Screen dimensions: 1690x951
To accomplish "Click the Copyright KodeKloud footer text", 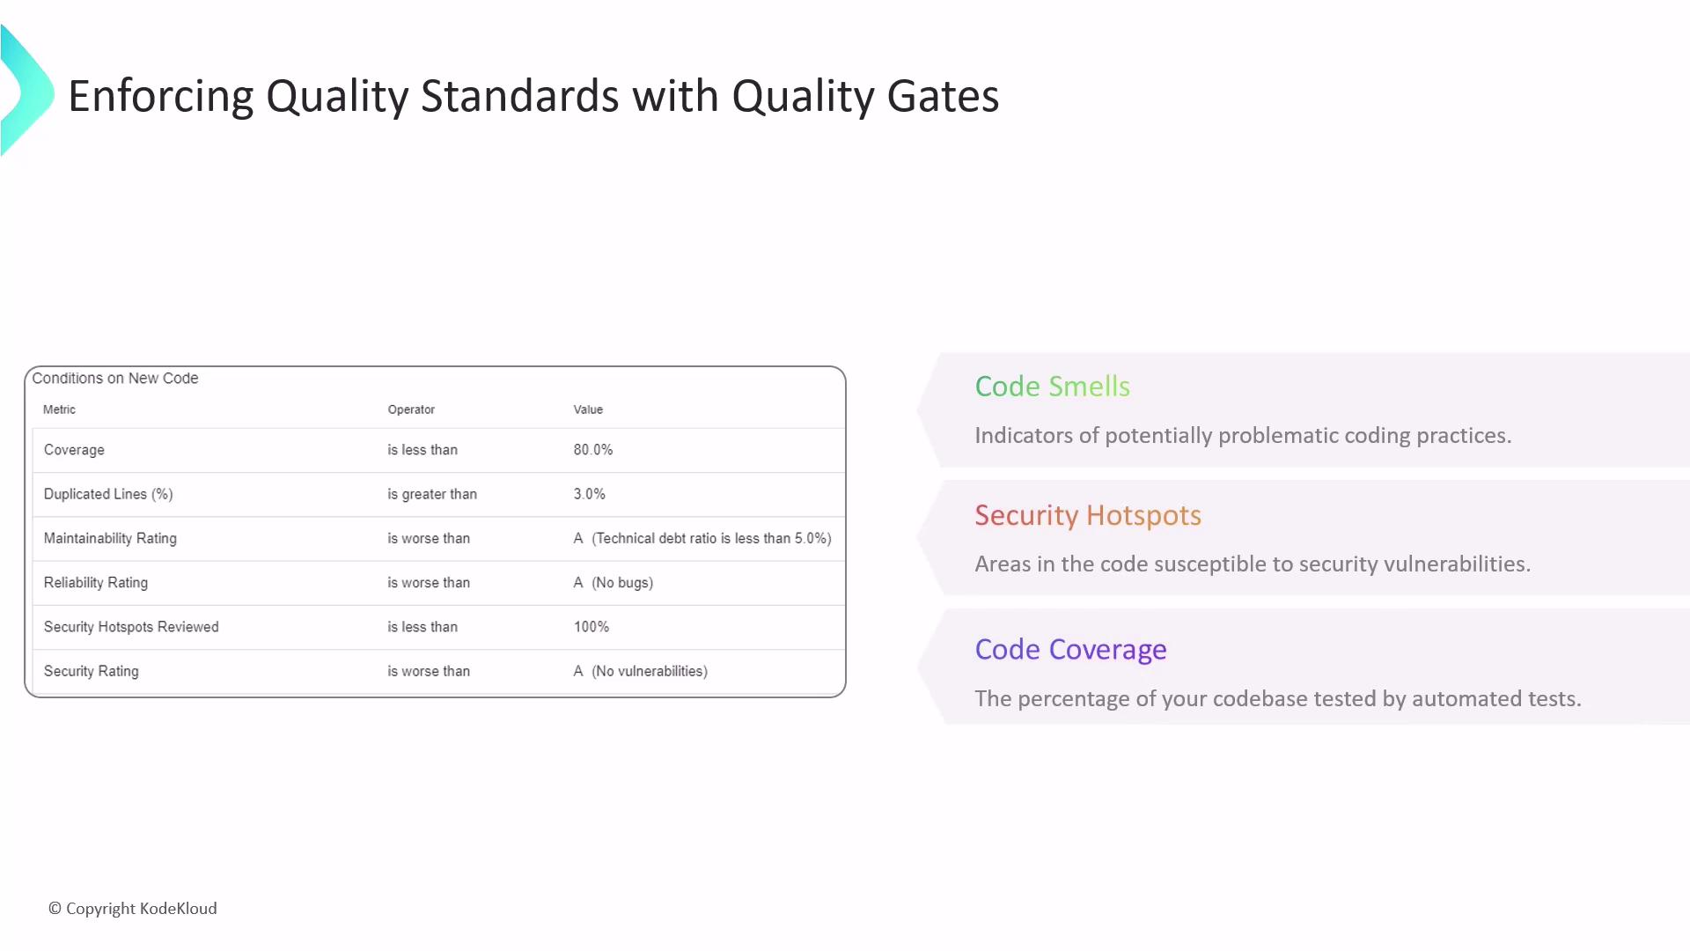I will click(133, 909).
